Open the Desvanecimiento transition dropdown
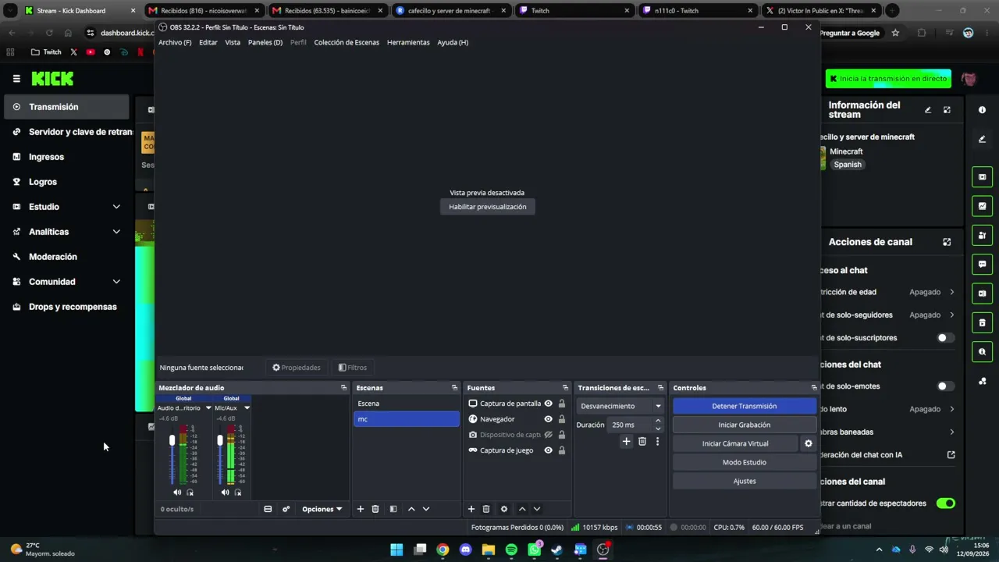 point(620,406)
